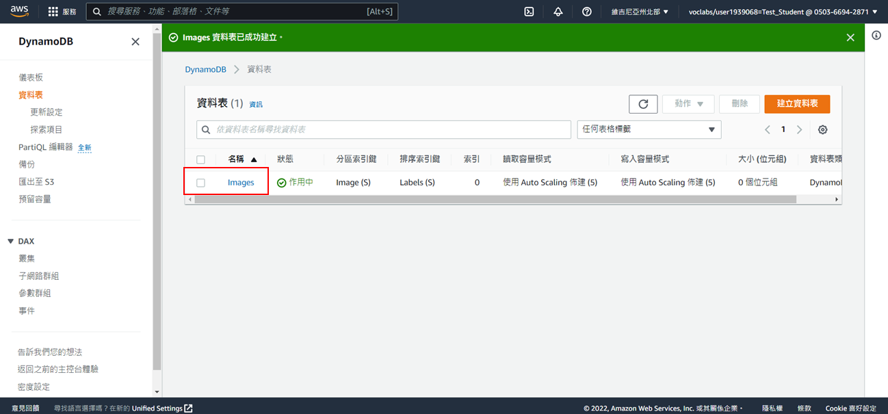Select 資料表 in the sidebar

(x=31, y=95)
